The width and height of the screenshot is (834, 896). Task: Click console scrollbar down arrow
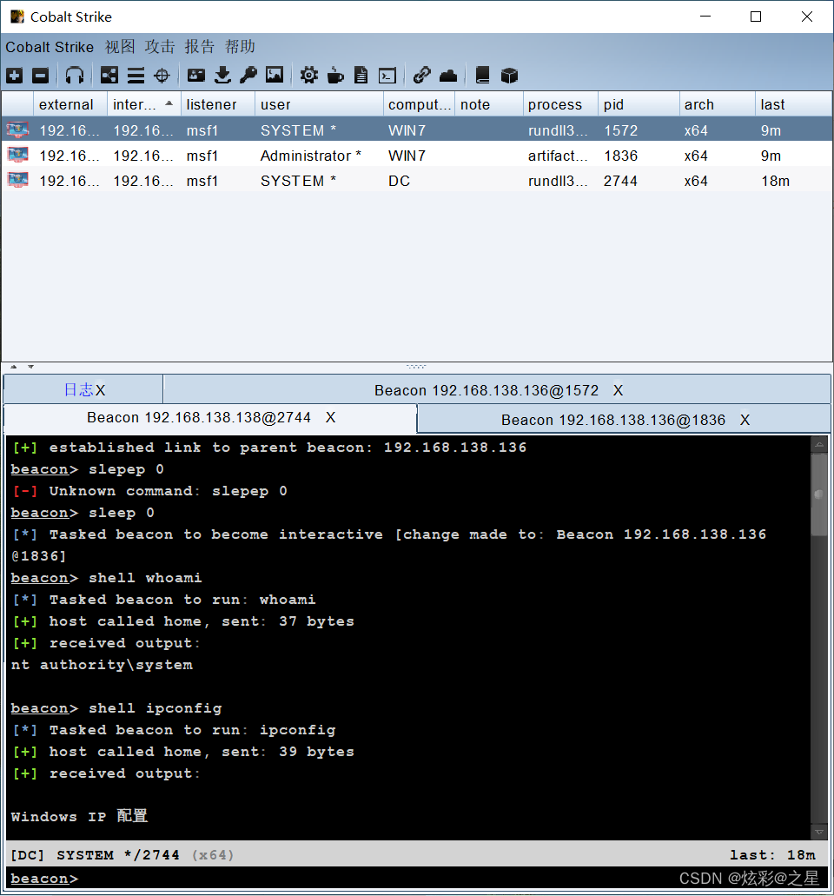point(819,832)
